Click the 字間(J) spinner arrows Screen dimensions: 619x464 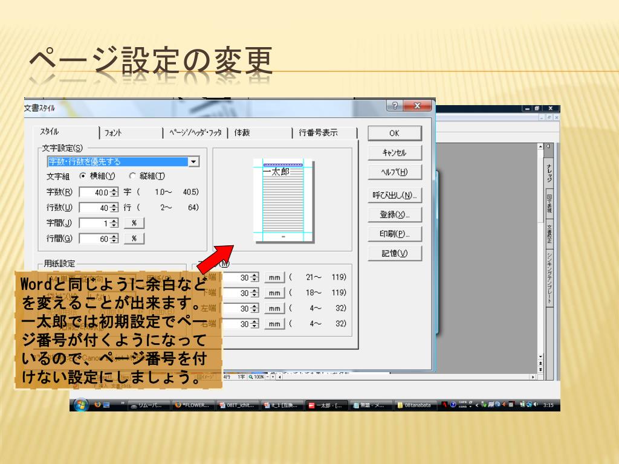coord(114,224)
